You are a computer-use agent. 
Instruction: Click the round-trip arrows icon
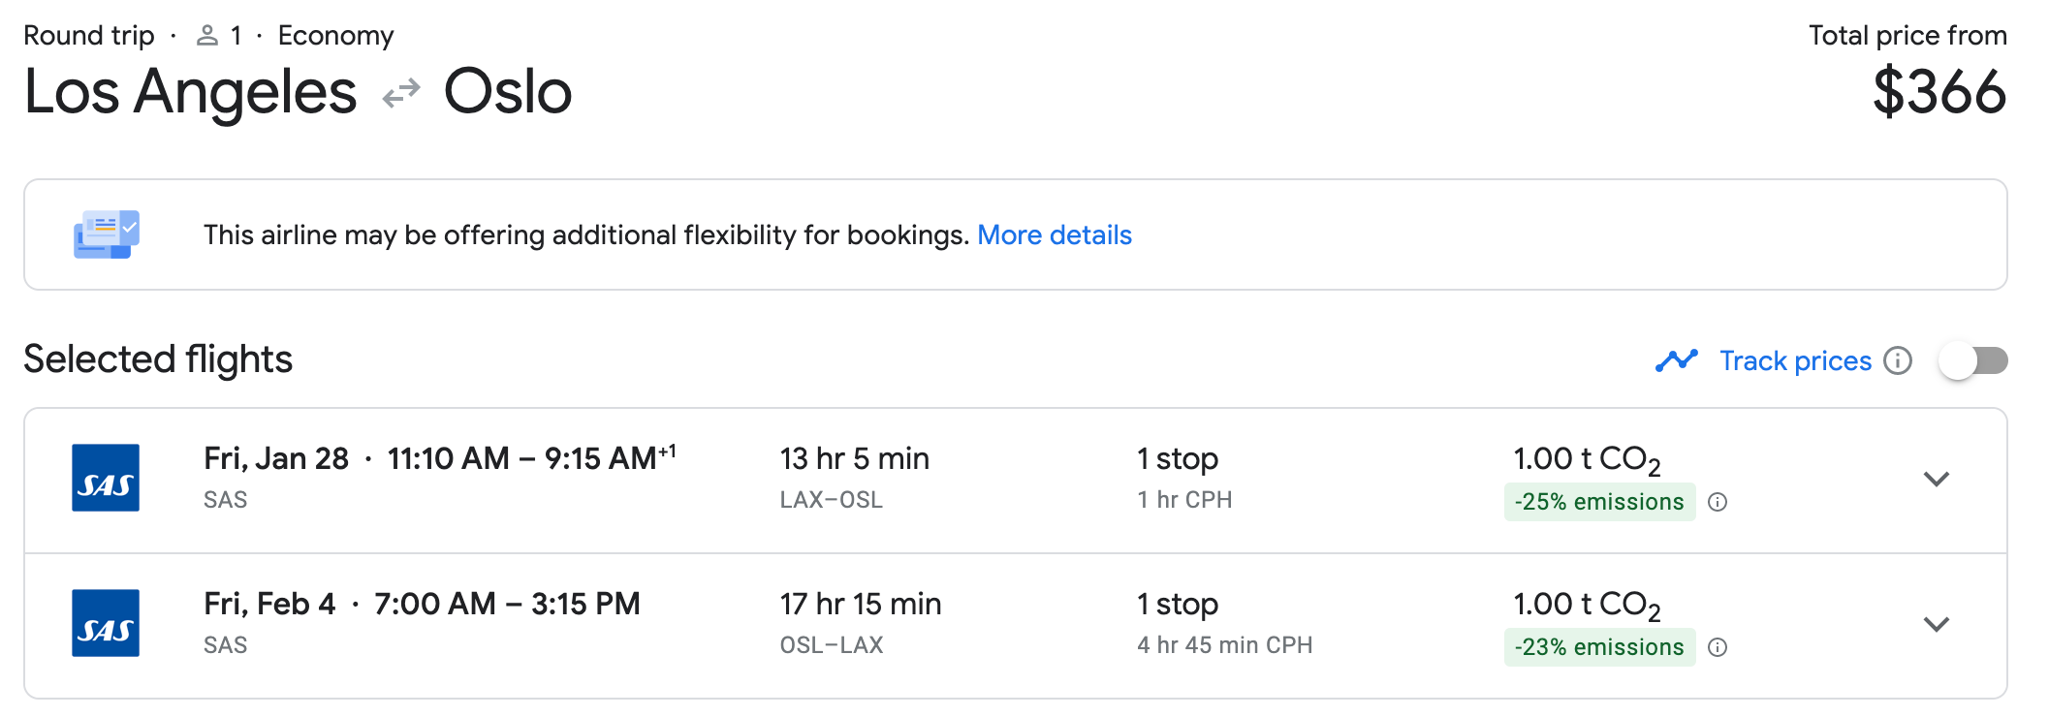click(x=401, y=93)
